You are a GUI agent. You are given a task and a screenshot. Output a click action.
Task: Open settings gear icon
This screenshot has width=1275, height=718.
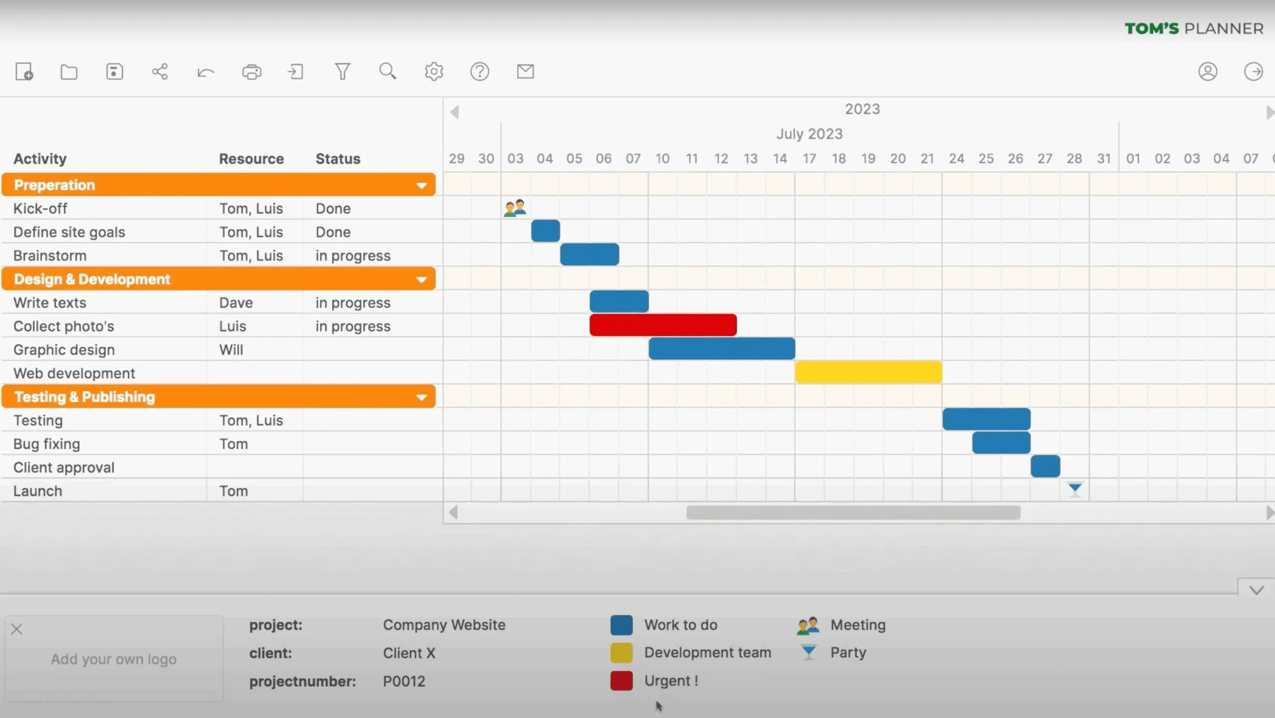(434, 72)
